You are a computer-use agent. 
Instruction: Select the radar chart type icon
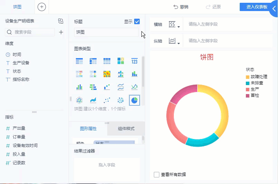click(79, 100)
